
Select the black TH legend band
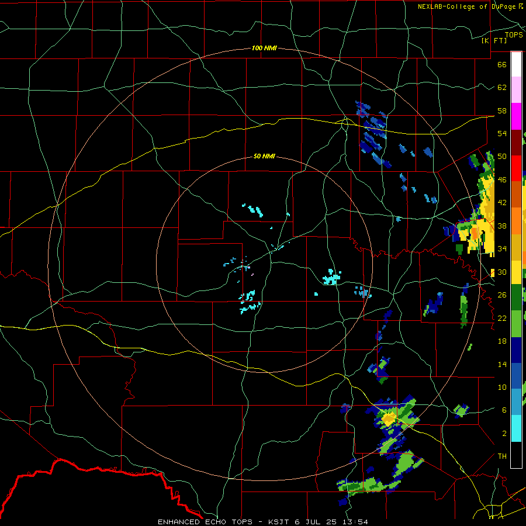[x=516, y=455]
